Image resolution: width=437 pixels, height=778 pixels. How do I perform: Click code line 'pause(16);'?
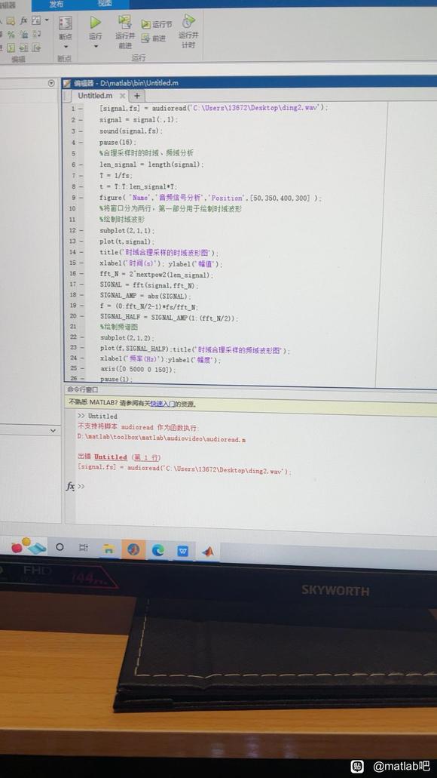[118, 143]
